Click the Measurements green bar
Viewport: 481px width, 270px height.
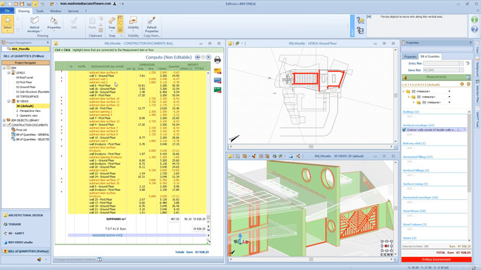[x=436, y=77]
